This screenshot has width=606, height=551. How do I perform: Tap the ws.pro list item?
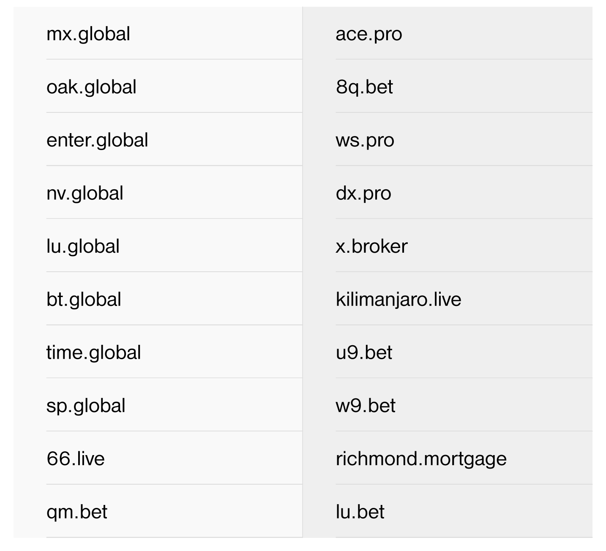365,140
